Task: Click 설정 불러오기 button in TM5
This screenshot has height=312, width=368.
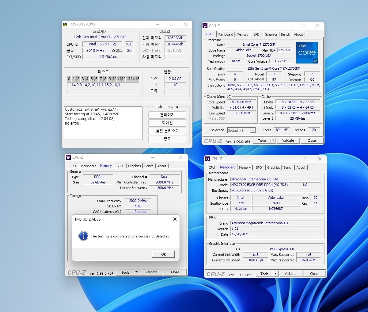Action: 167,131
